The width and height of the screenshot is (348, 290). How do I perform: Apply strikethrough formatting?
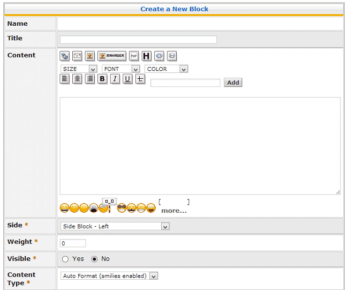point(140,79)
